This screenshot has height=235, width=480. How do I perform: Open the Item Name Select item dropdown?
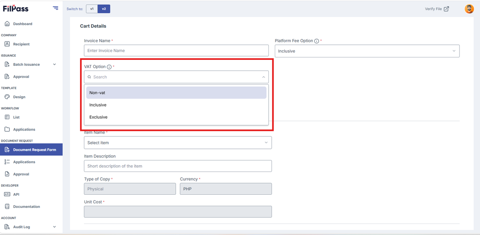pos(178,143)
